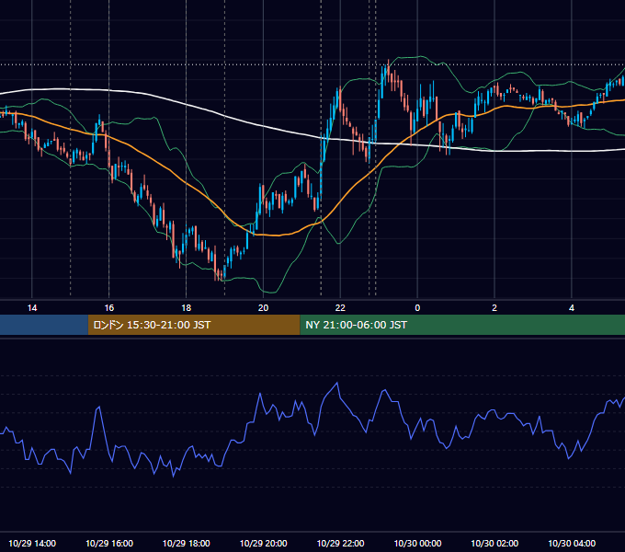Click hour label 0 on price chart axis
Viewport: 625px width, 552px height.
(x=417, y=308)
